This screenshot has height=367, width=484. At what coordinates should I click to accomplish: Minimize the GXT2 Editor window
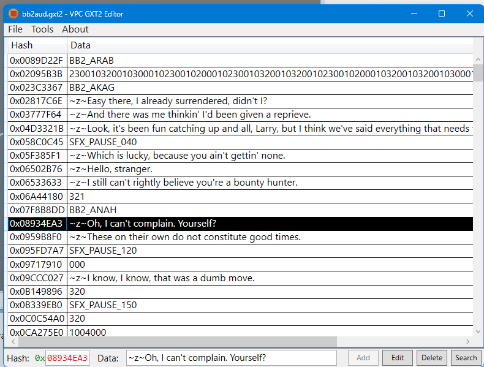(414, 13)
